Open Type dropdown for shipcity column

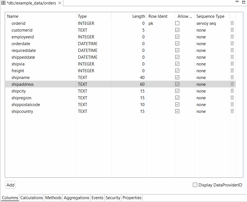click(93, 91)
